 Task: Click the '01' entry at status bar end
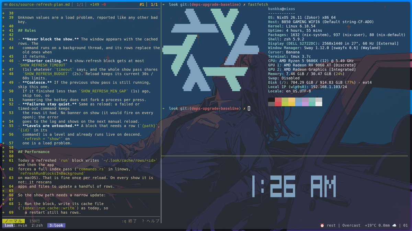[406, 226]
